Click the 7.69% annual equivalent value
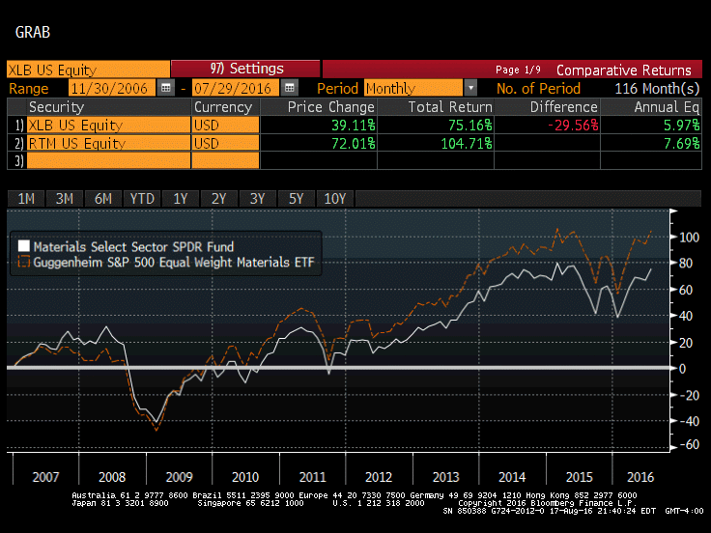The width and height of the screenshot is (711, 533). pos(681,143)
